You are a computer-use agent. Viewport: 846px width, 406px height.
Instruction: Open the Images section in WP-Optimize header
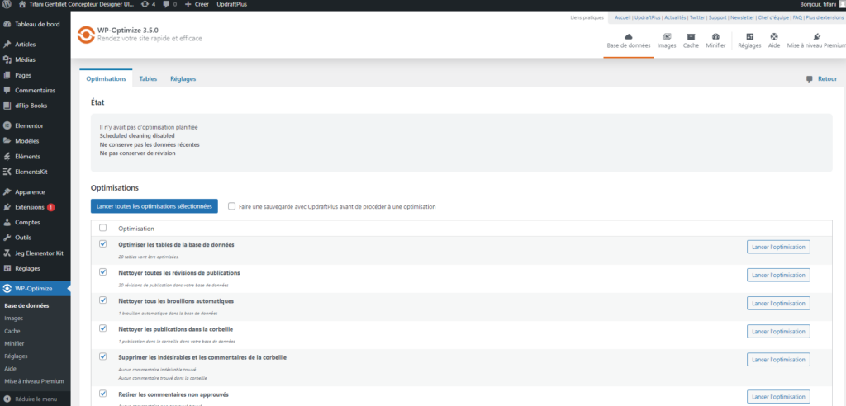[x=667, y=40]
